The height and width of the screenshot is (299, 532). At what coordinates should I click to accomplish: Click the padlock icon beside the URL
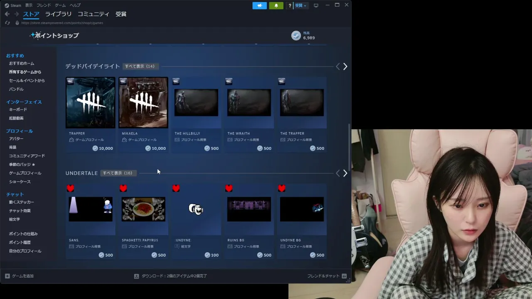tap(17, 23)
